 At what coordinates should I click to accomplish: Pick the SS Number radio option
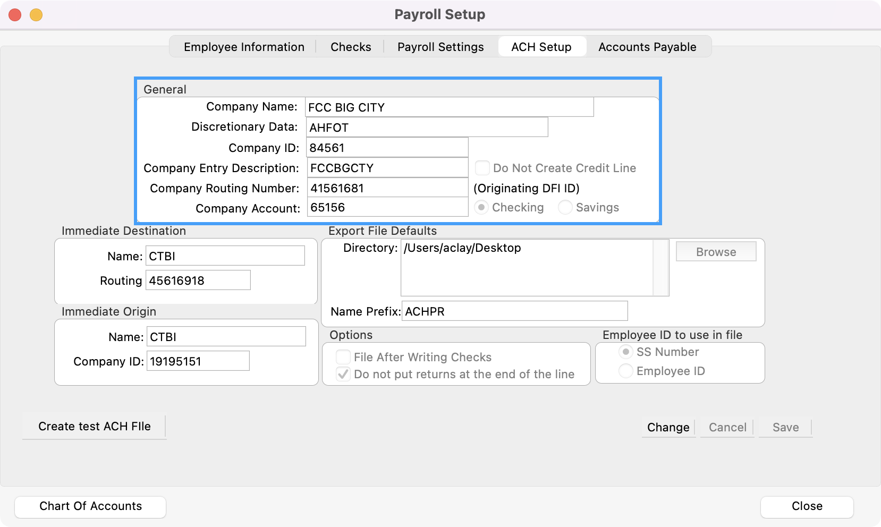pos(626,352)
